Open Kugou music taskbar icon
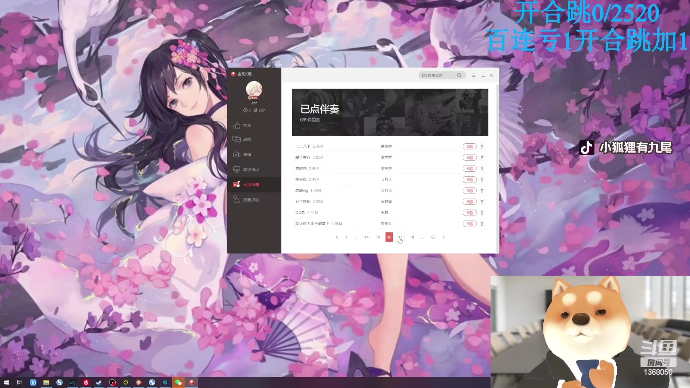 33,383
